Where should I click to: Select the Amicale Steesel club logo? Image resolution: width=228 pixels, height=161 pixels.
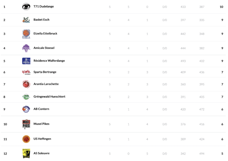point(26,48)
